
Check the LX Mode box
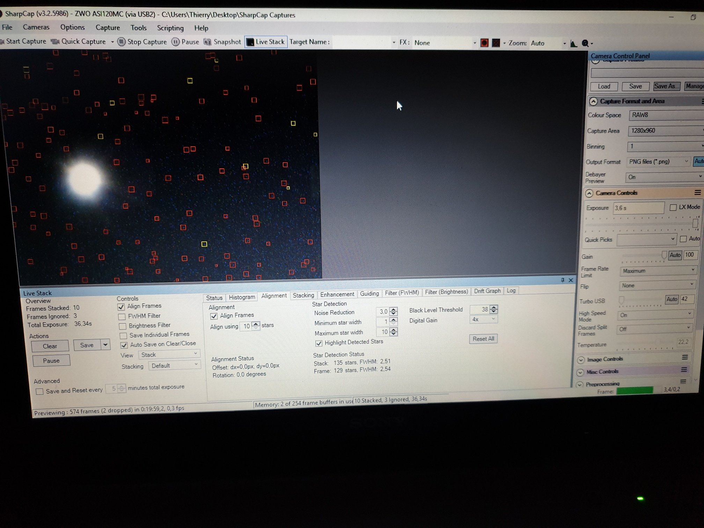(x=673, y=207)
